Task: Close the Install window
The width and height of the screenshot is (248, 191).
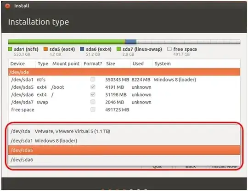Action: click(x=7, y=6)
